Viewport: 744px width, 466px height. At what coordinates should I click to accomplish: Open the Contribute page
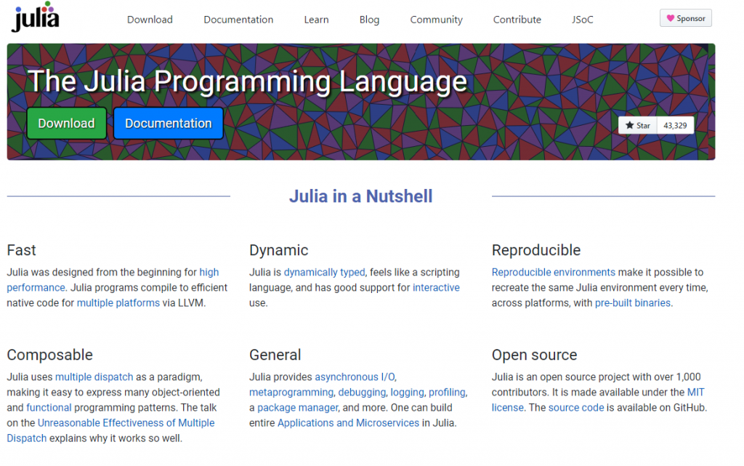coord(517,20)
